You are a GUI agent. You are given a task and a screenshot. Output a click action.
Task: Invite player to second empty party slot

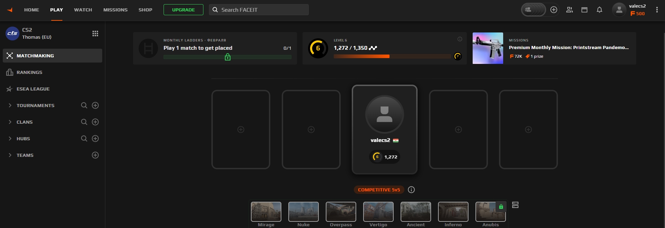point(311,130)
